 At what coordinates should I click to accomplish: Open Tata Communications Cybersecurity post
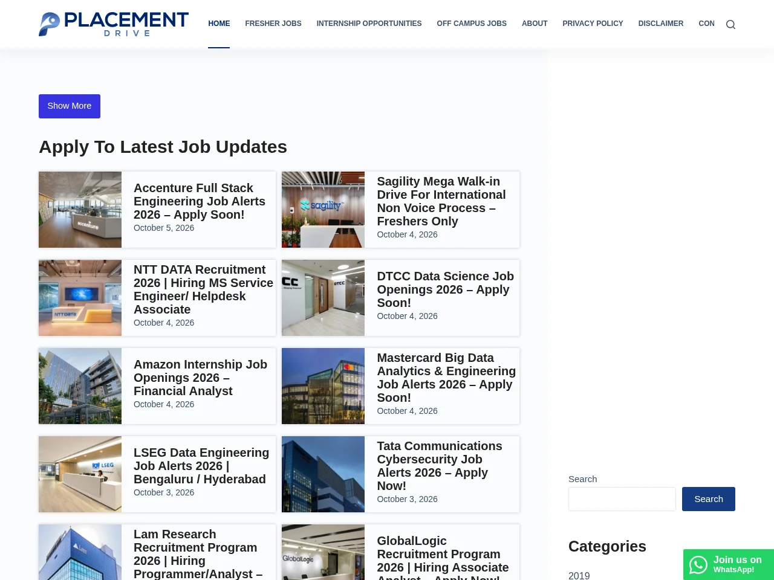[440, 466]
